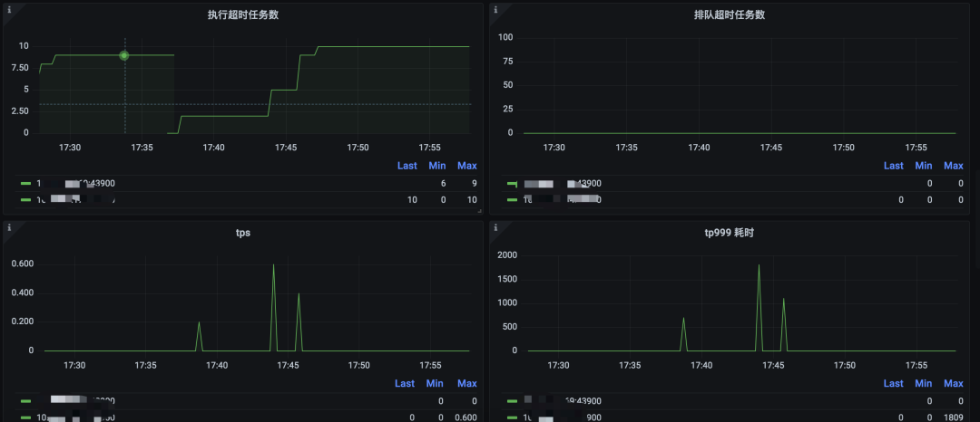Click color swatch of second 排队超时任务数 series

[x=512, y=200]
